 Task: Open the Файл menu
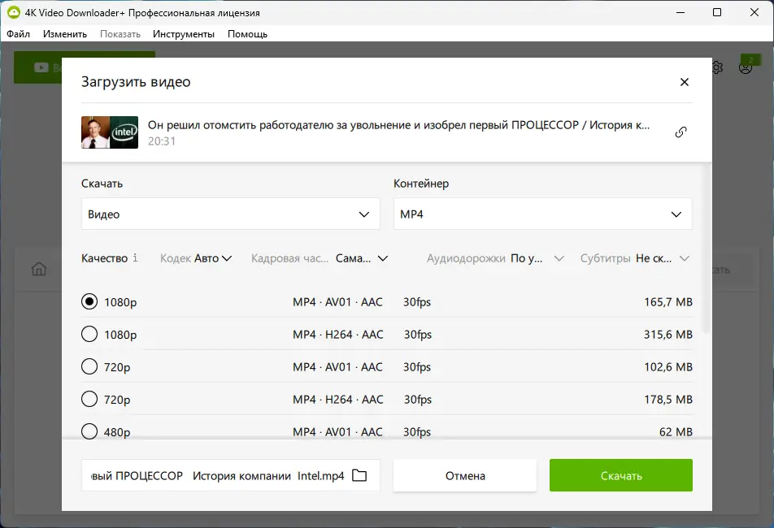[x=18, y=34]
